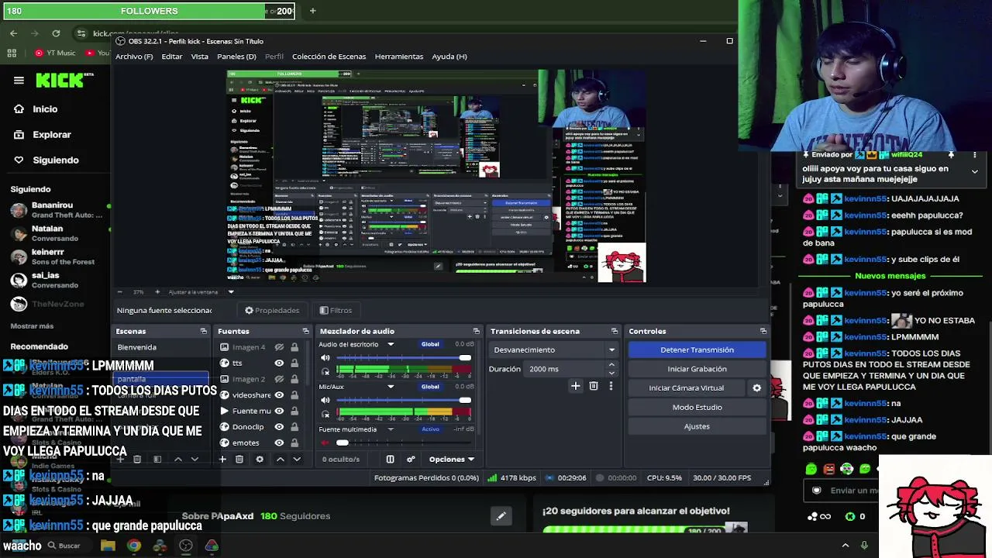Image resolution: width=992 pixels, height=558 pixels.
Task: Increase the transition Duración value
Action: 611,365
